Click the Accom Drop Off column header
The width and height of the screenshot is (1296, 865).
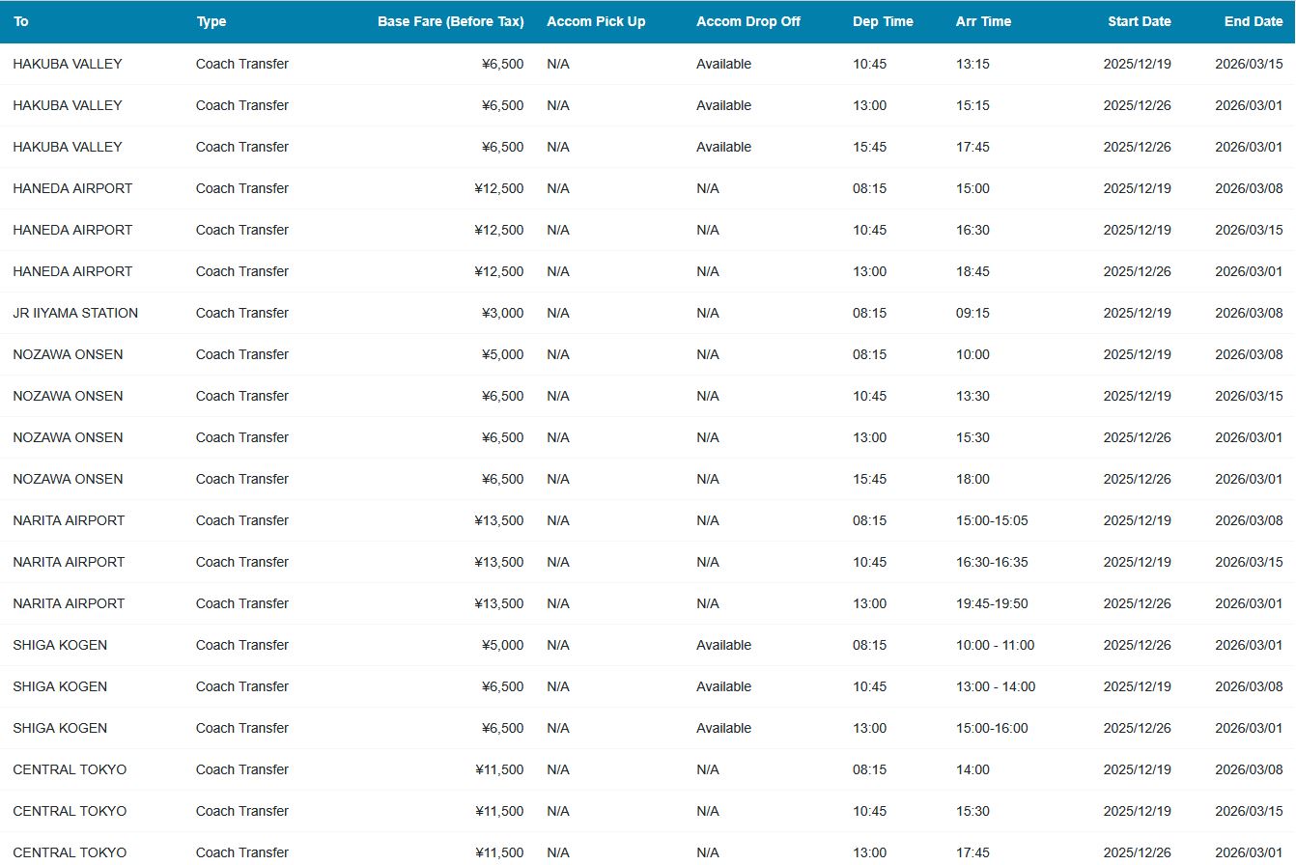tap(747, 21)
